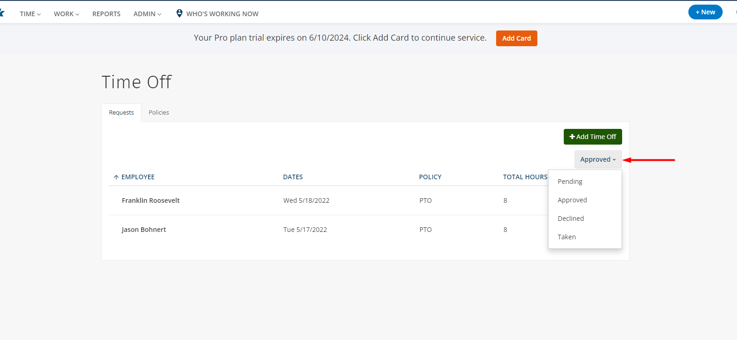737x340 pixels.
Task: Click the sort arrow icon beside EMPLOYEE
Action: [116, 177]
